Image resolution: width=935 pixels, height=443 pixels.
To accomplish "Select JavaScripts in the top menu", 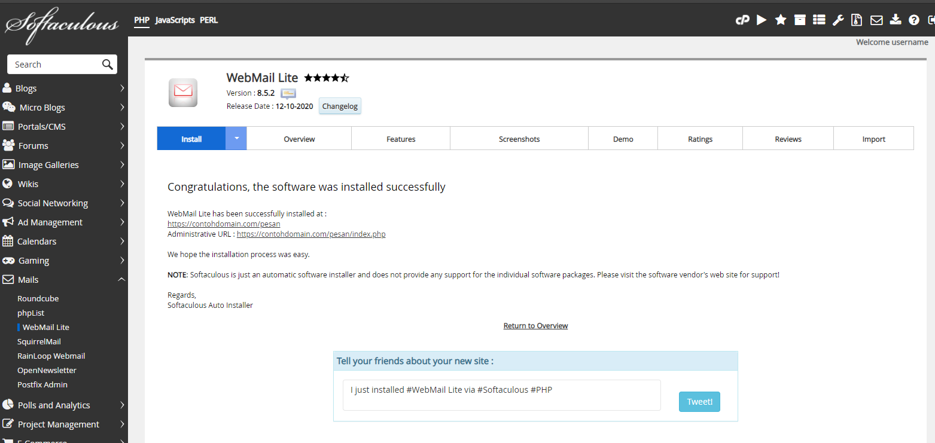I will click(x=175, y=20).
